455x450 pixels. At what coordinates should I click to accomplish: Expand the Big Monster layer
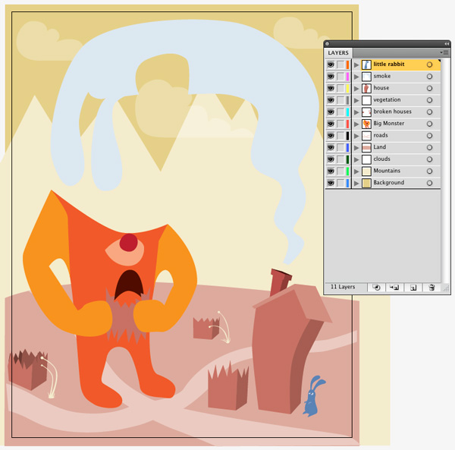pyautogui.click(x=356, y=124)
